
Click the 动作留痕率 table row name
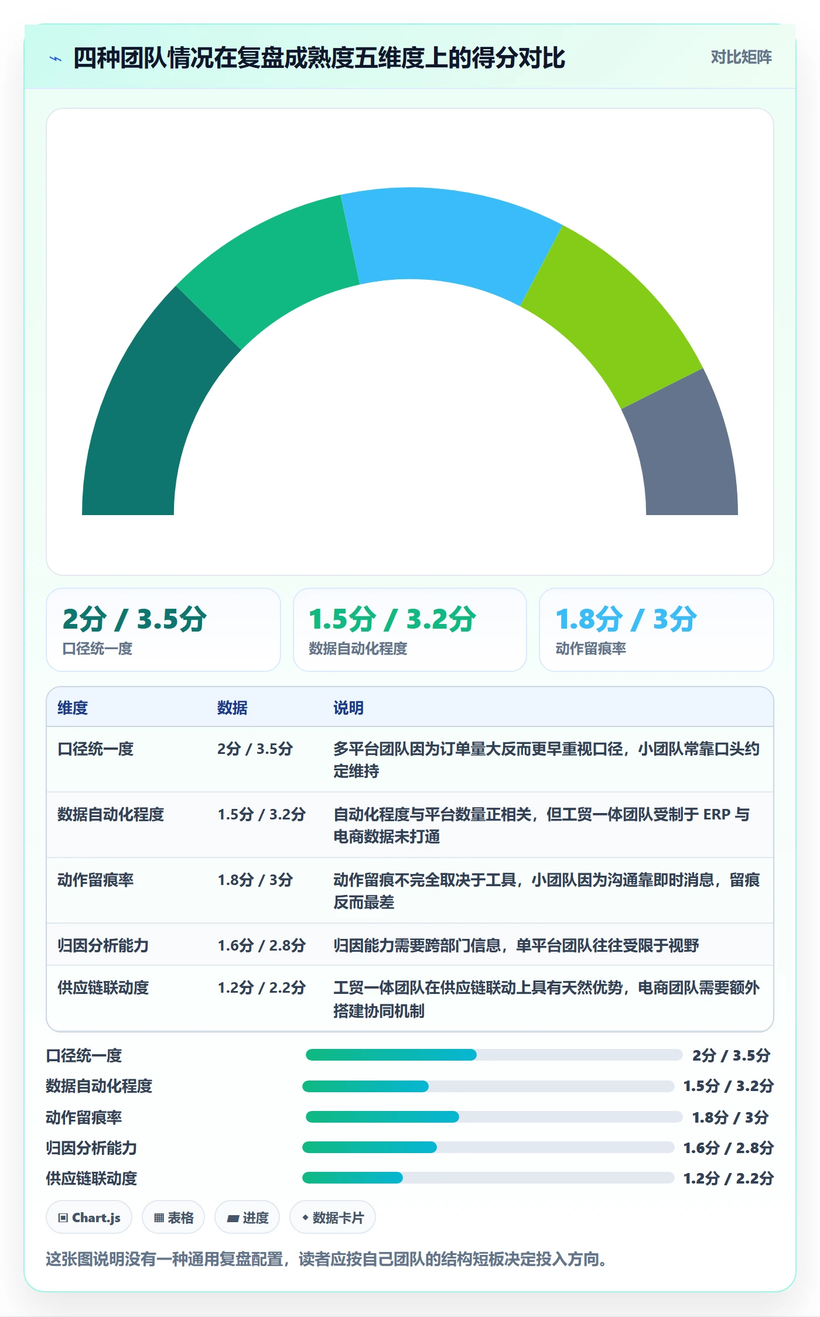95,880
